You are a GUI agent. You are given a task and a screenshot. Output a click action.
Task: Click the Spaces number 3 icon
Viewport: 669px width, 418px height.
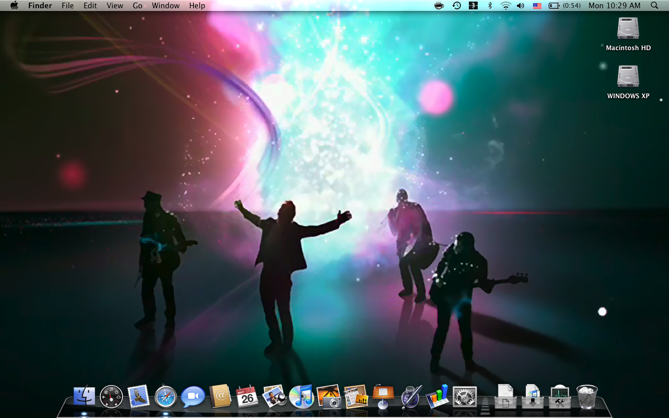tap(473, 6)
